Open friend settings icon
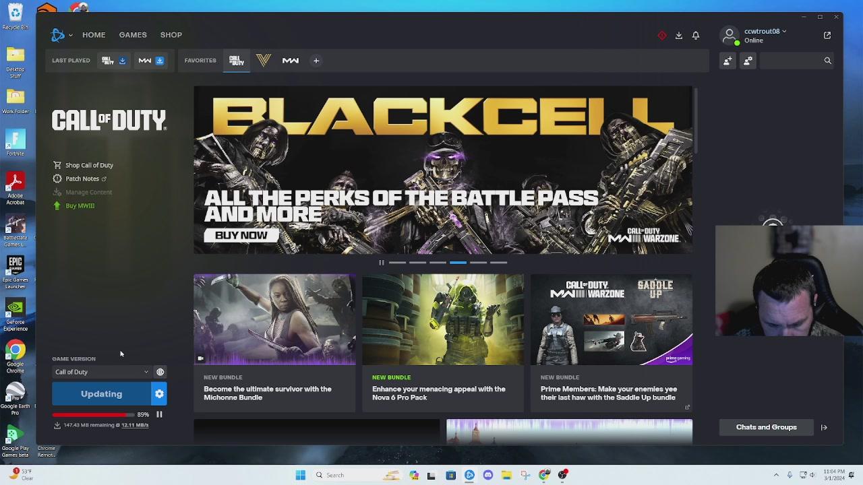This screenshot has height=485, width=863. 748,61
